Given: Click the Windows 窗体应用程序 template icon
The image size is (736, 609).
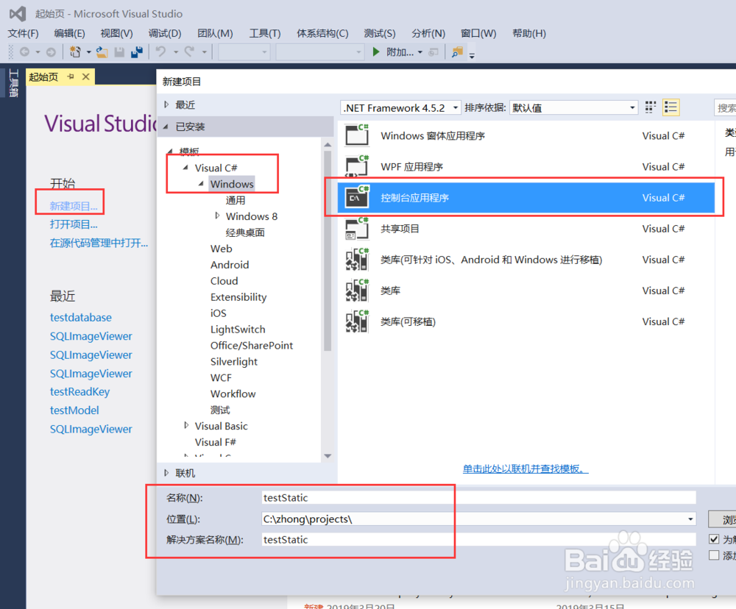Looking at the screenshot, I should pos(357,135).
